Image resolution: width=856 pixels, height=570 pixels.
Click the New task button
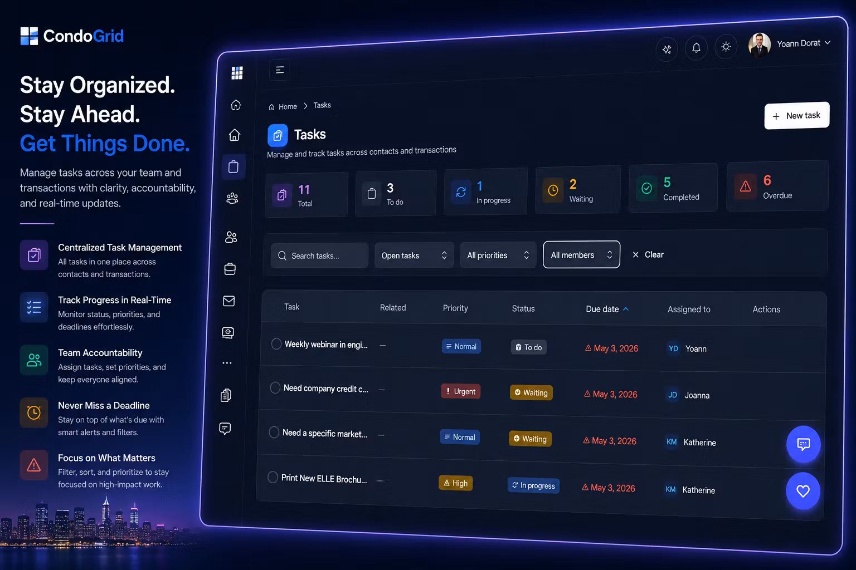(x=796, y=116)
